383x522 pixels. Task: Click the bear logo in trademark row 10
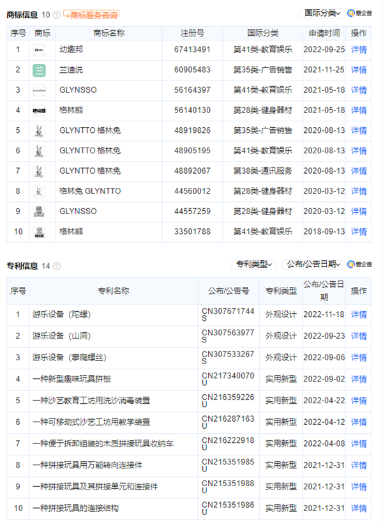[x=40, y=231]
